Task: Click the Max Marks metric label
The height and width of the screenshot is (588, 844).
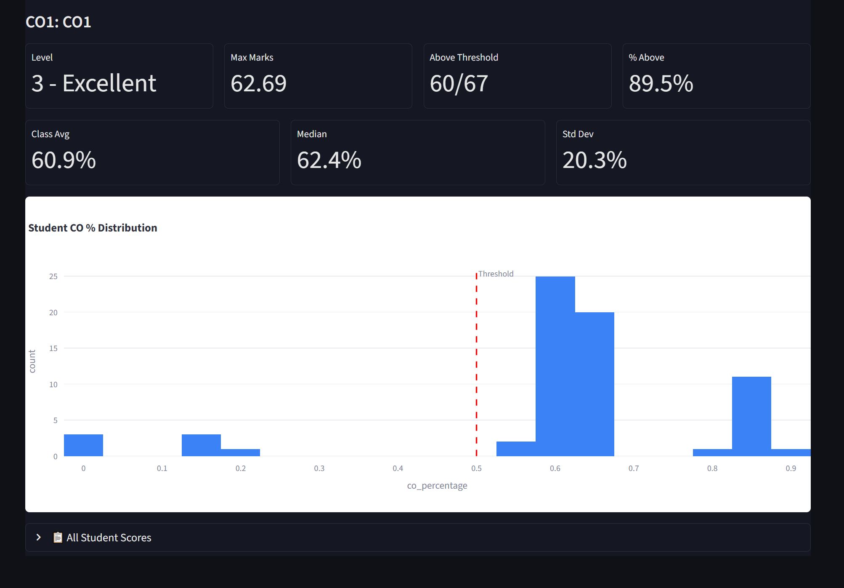Action: 252,58
